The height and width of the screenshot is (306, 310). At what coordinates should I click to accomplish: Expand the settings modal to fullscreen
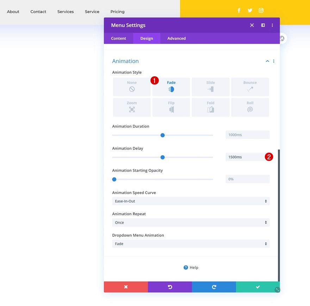[252, 25]
